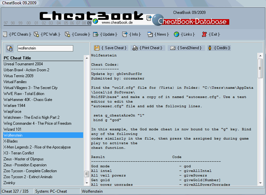The width and height of the screenshot is (266, 195).
Task: Select Unreal Tournament 2004 in list
Action: (43, 64)
